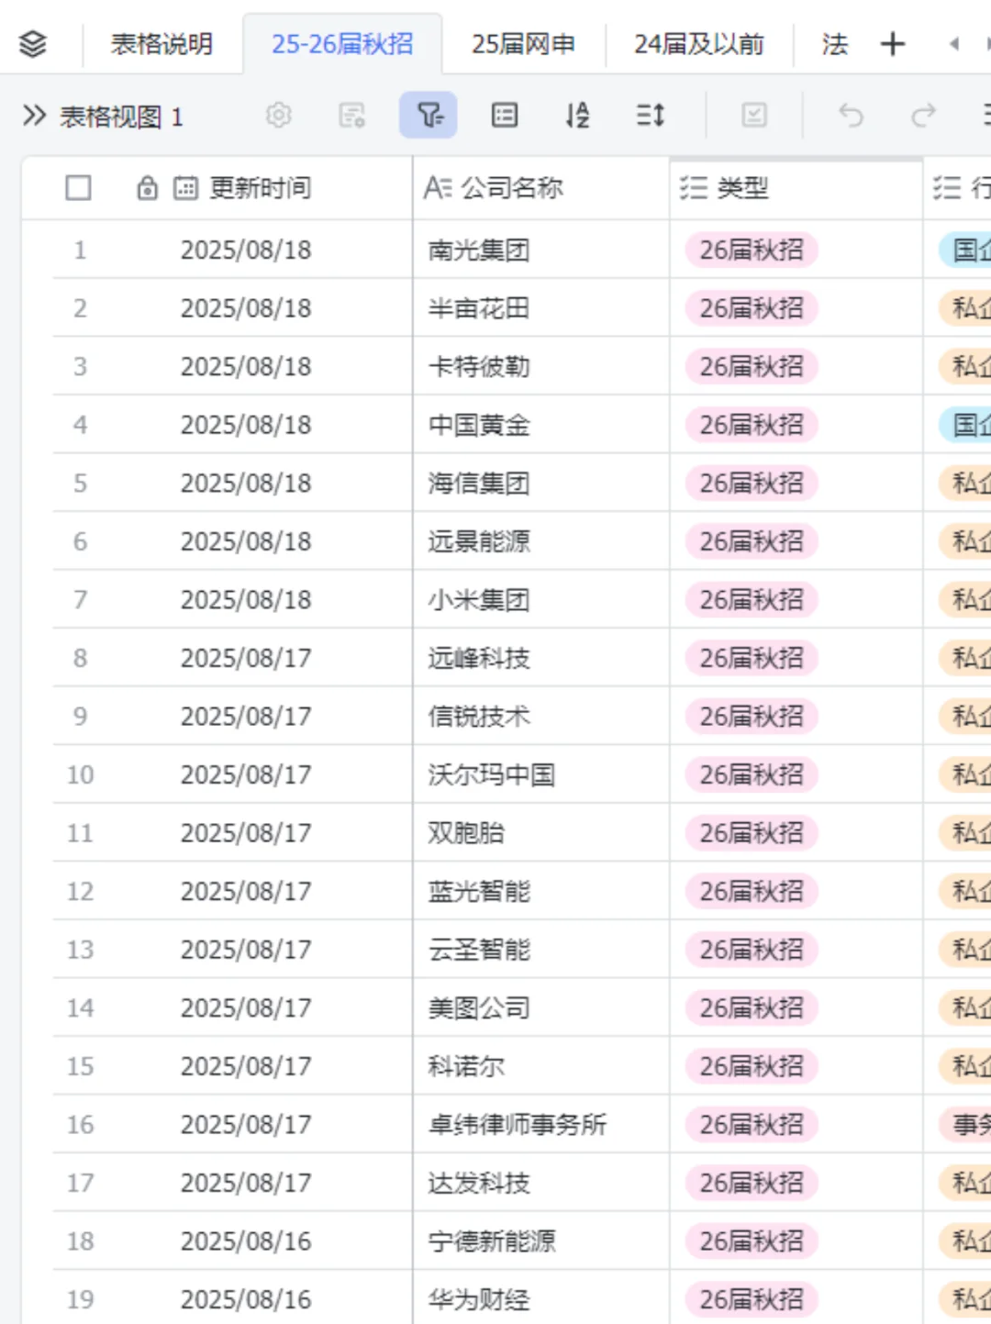Open the layers stack icon

pos(33,44)
